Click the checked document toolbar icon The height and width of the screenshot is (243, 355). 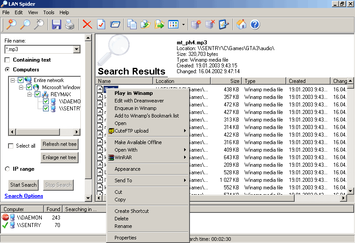[x=101, y=24]
